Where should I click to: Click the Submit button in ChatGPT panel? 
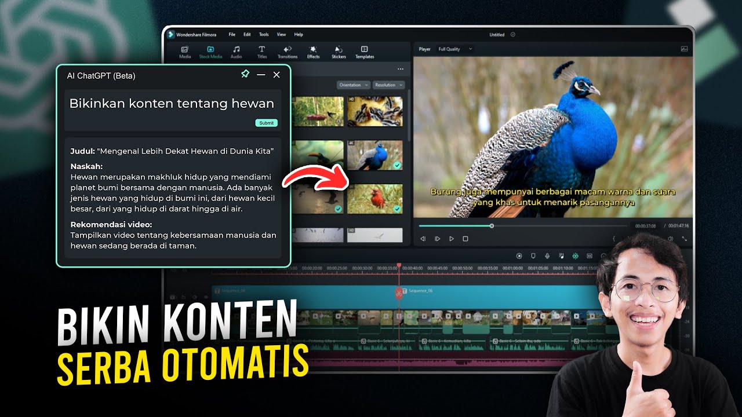coord(267,123)
